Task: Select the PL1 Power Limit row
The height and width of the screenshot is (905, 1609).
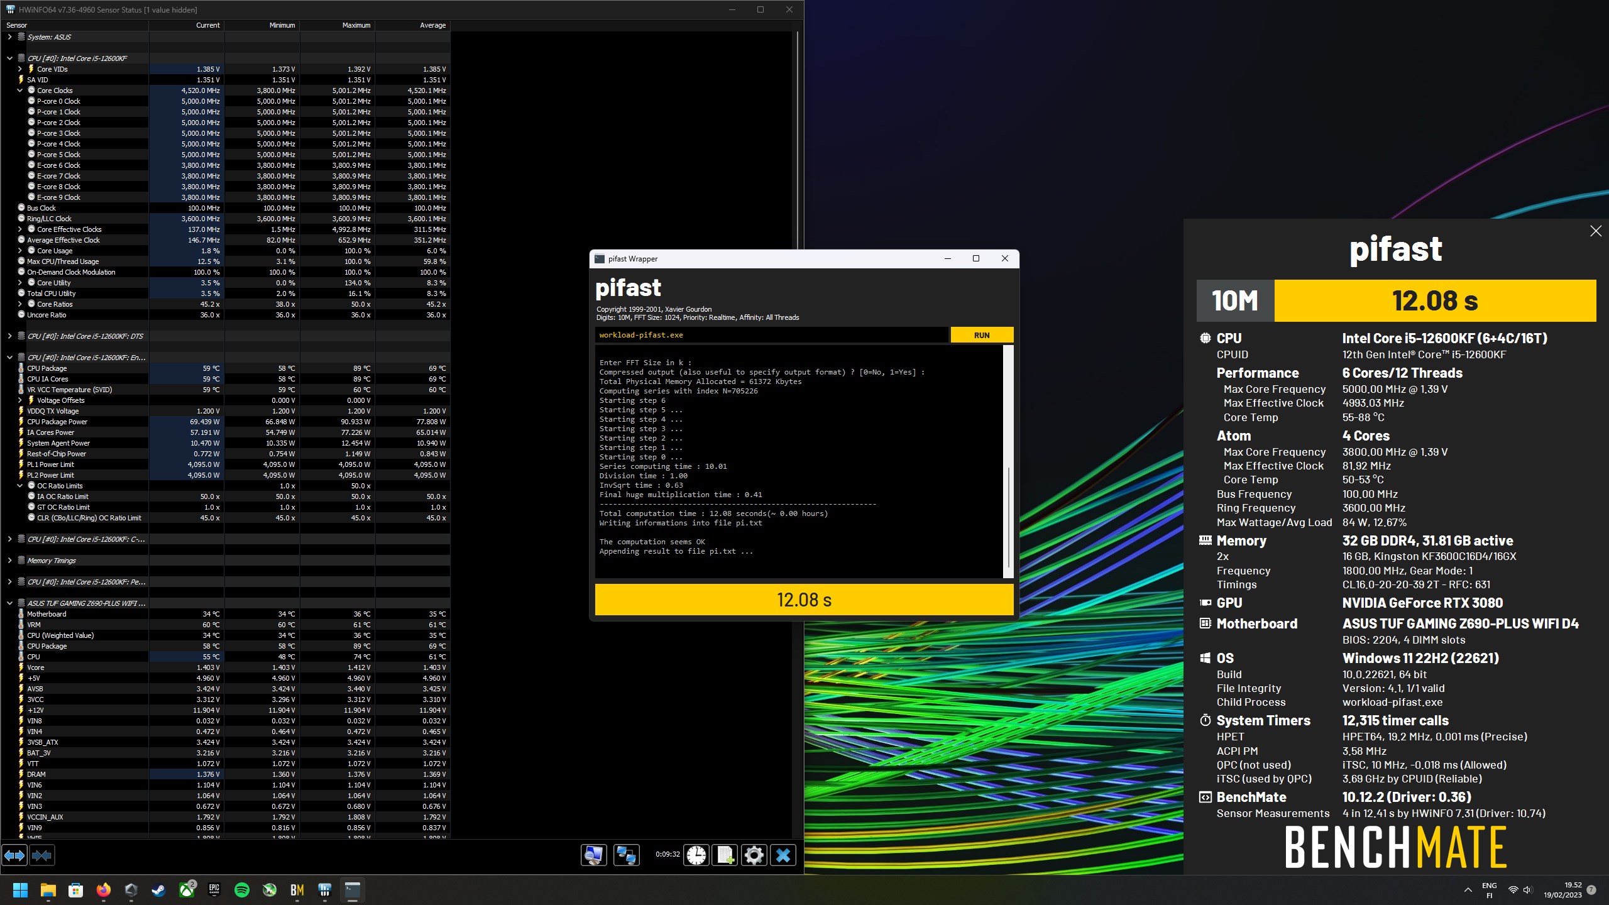Action: [226, 464]
